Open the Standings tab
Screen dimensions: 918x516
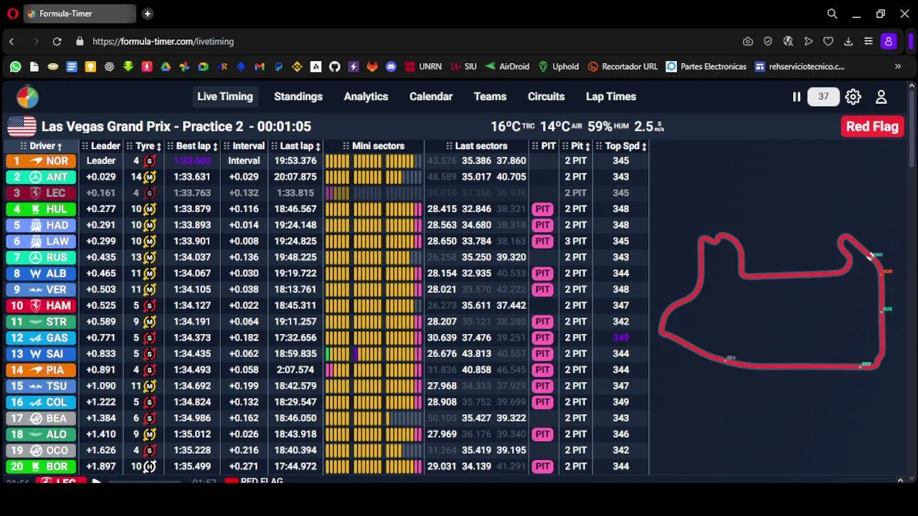point(298,97)
